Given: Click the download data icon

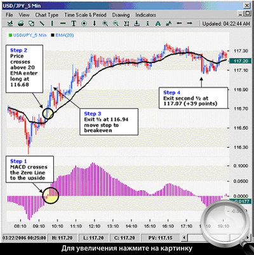Looking at the screenshot, I should click(137, 23).
